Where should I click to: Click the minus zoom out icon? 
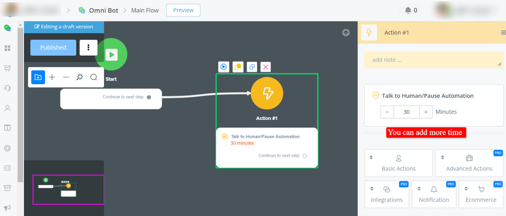pyautogui.click(x=66, y=77)
